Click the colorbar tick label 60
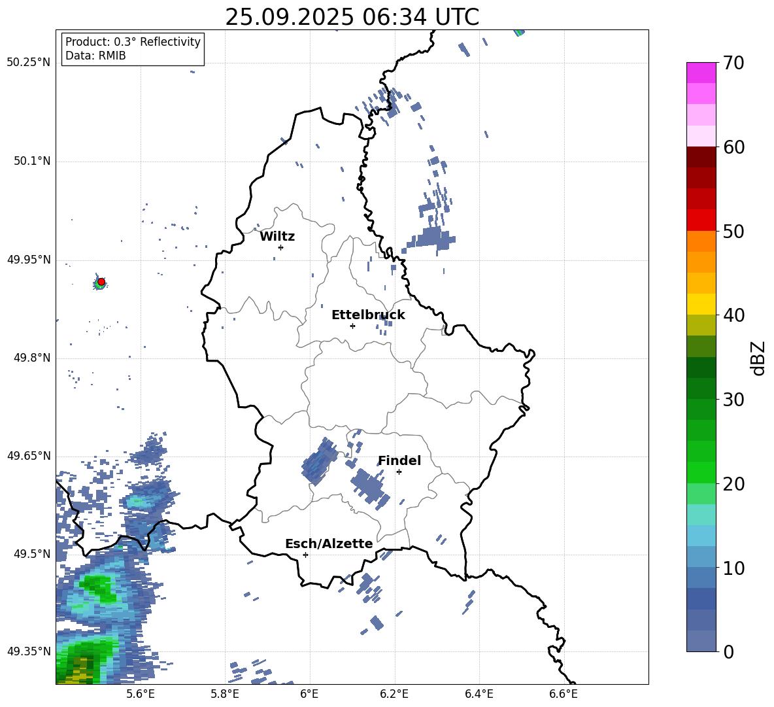The width and height of the screenshot is (774, 707). coord(733,147)
